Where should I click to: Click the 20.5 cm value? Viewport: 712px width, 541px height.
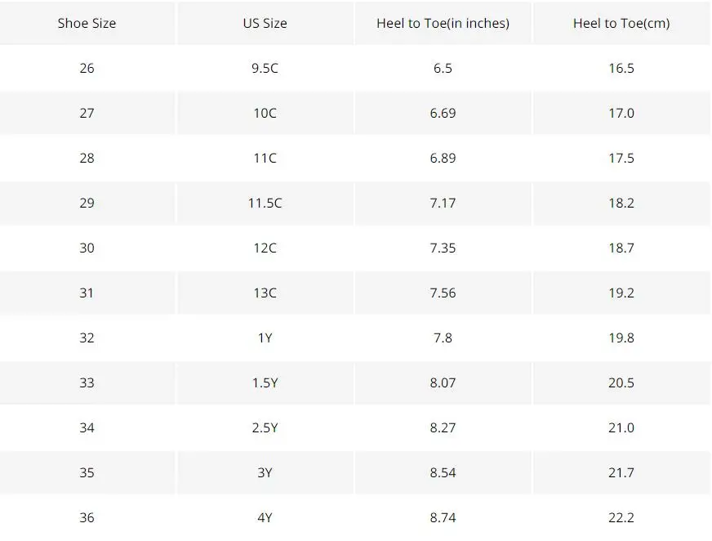(x=621, y=382)
